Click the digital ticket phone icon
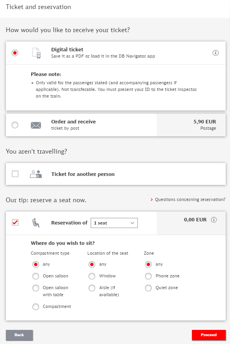Screen dimensions: 230x344 (x=37, y=53)
